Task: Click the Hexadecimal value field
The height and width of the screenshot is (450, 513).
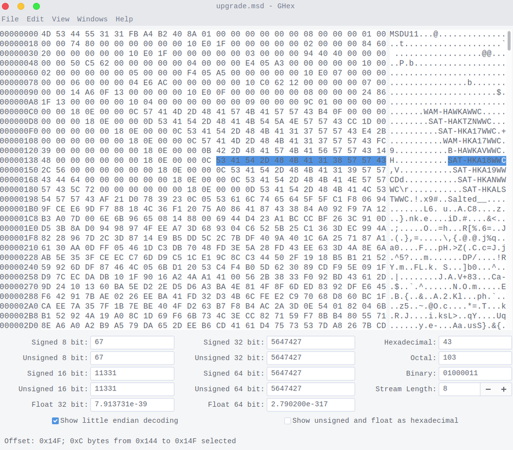Action: point(475,343)
